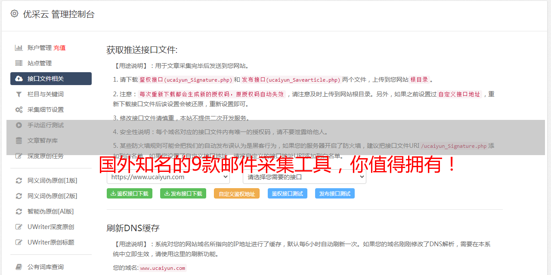This screenshot has height=275, width=551.
Task: Open 智能伪原创[AI版] menu item
Action: [51, 211]
